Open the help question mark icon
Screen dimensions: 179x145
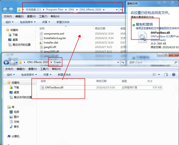click(174, 75)
